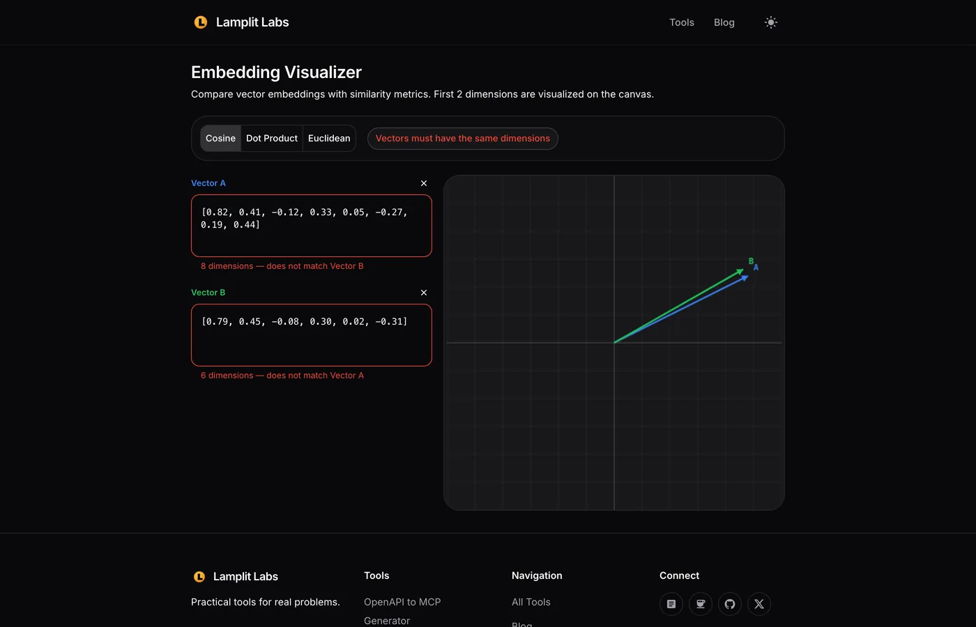Select the Cosine similarity metric
Viewport: 976px width, 627px height.
[220, 139]
